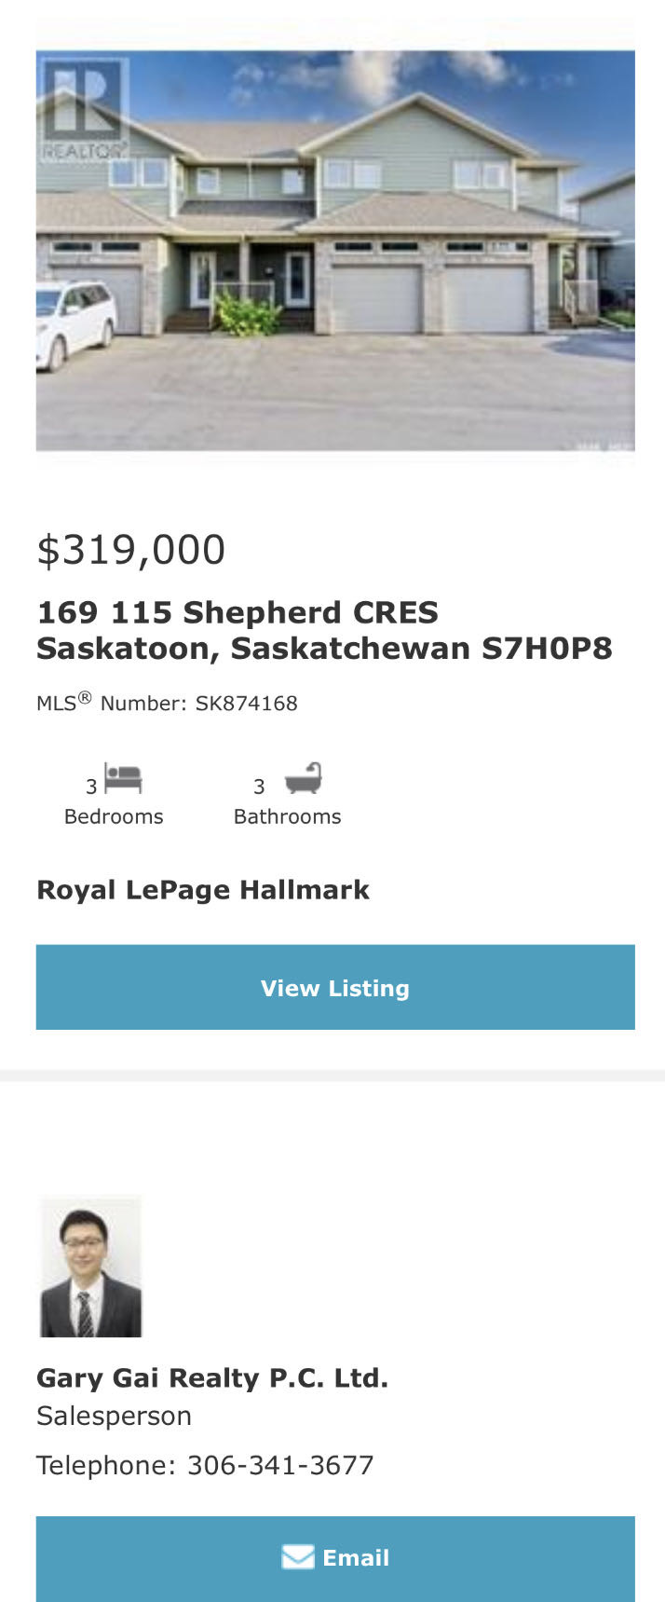Click the Royal LePage Hallmark brokerage name

click(x=203, y=890)
